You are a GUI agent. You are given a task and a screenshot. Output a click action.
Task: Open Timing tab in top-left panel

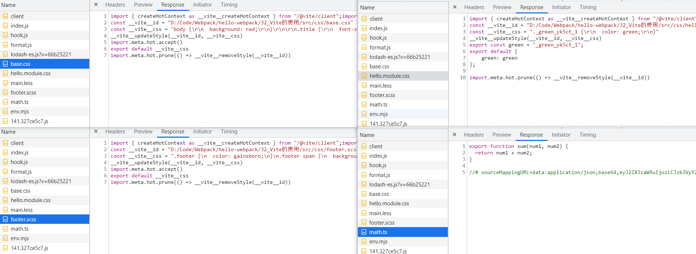[229, 5]
